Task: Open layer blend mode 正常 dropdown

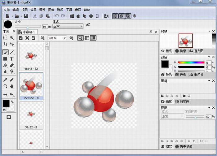Action: pos(172,116)
